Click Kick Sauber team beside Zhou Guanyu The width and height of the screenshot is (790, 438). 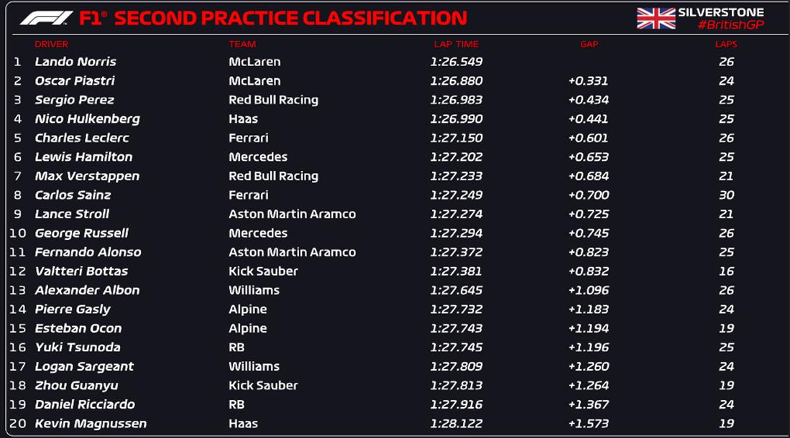point(263,386)
